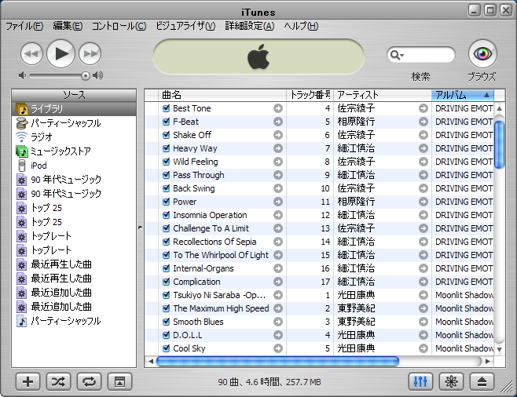517x397 pixels.
Task: Uncheck the Shake Off checkbox
Action: (x=167, y=135)
